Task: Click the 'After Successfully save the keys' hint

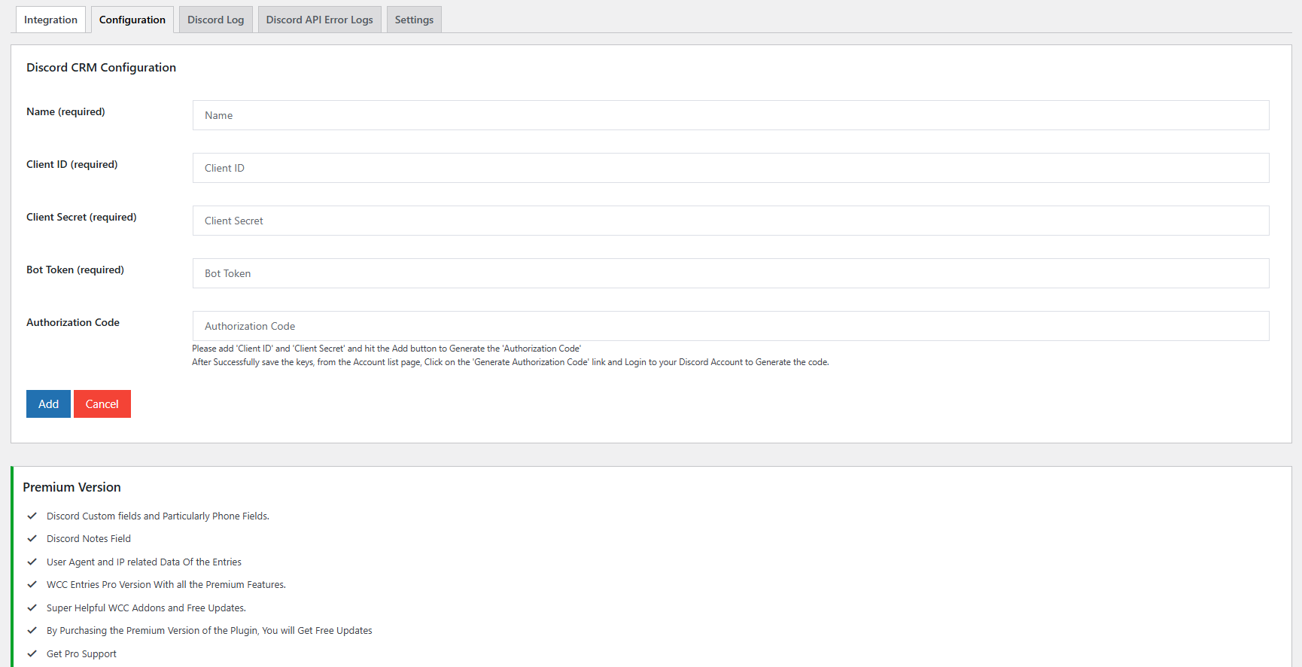Action: click(x=510, y=362)
